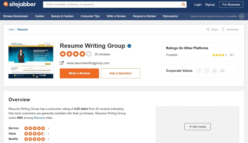Click the Trustpilot yellow star rating
Image resolution: width=248 pixels, height=143 pixels.
(220, 55)
